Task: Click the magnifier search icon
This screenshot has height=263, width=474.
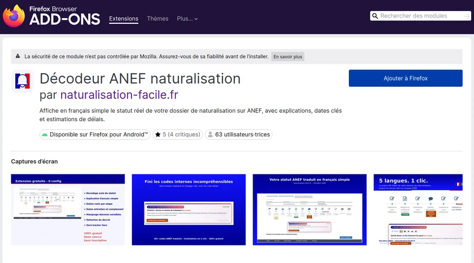Action: click(x=375, y=16)
